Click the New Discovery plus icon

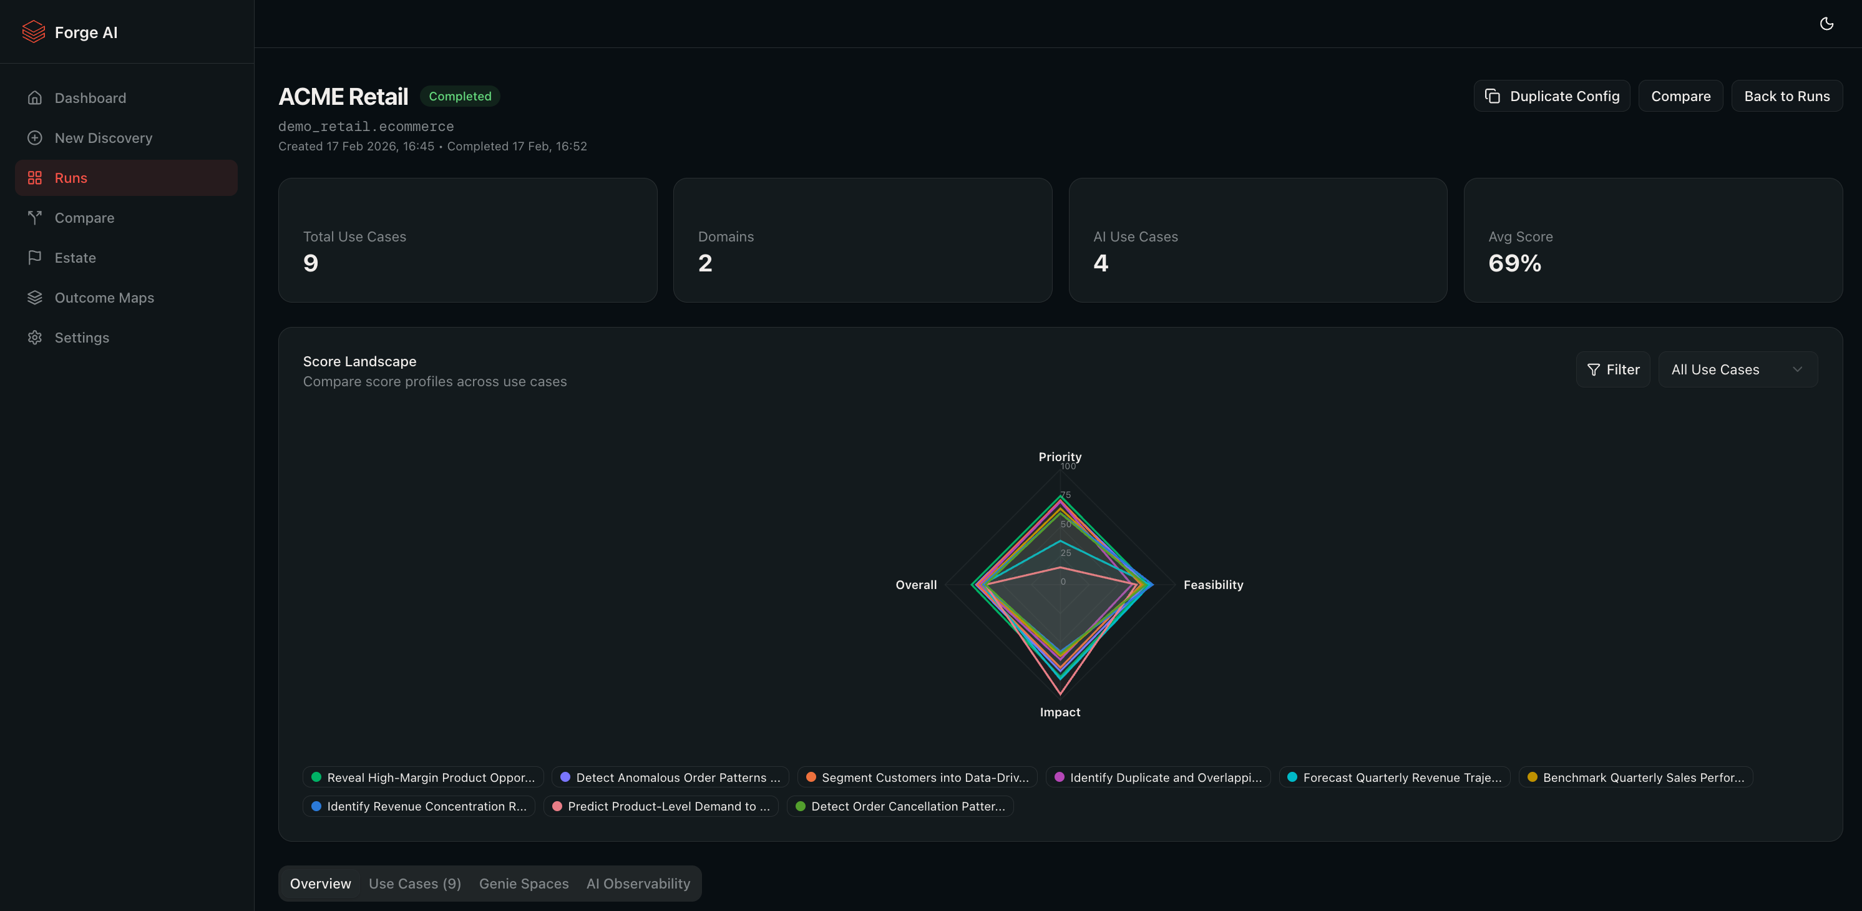pos(35,137)
